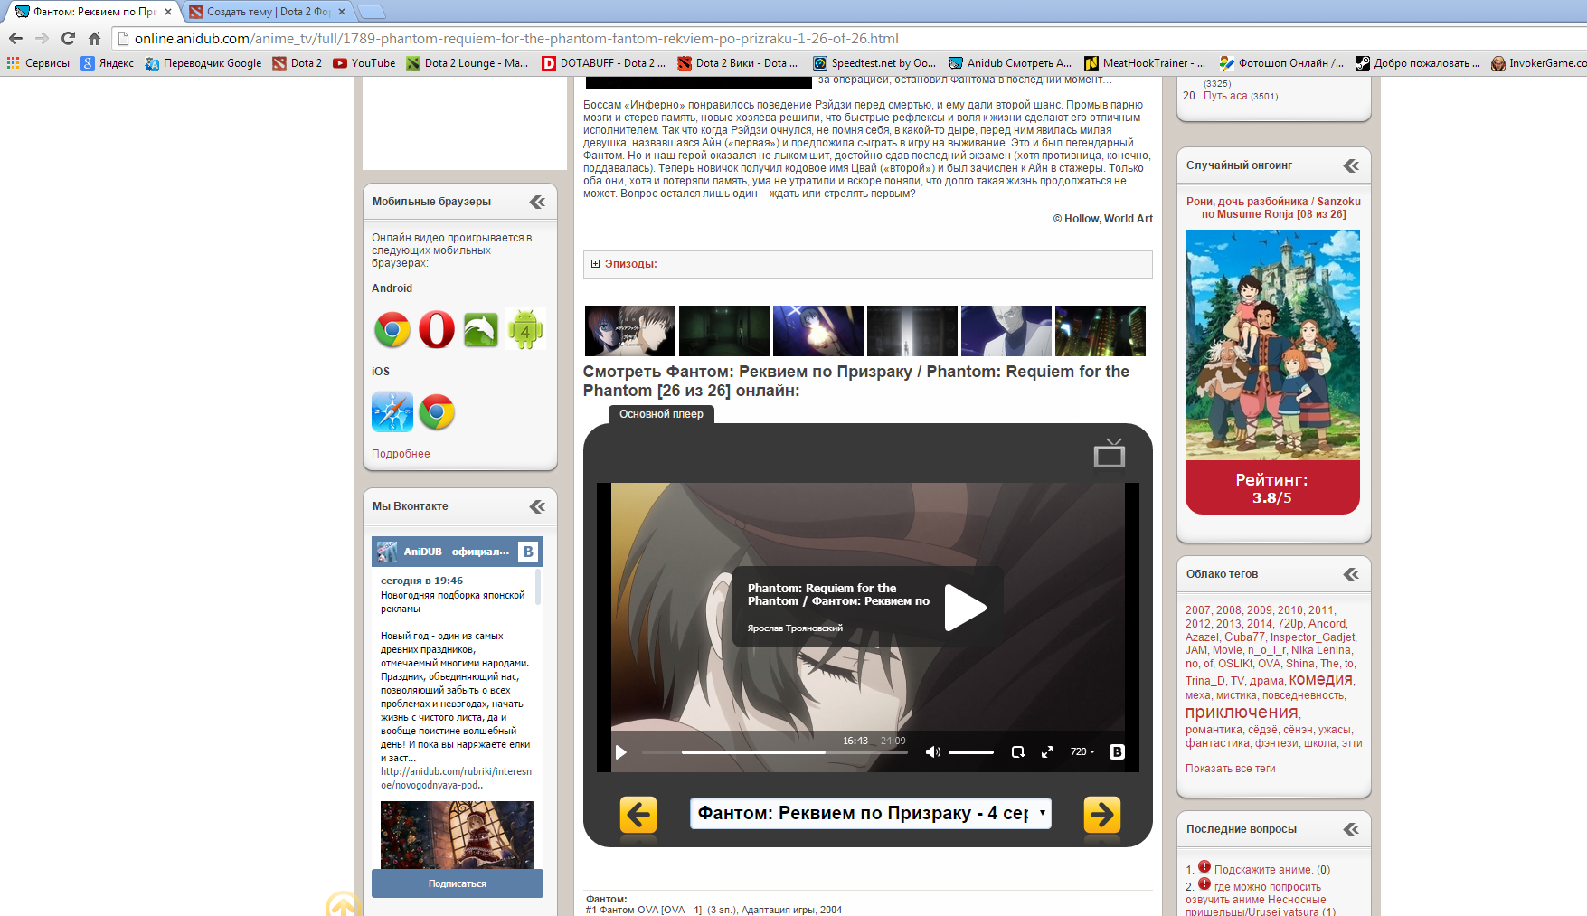Reload the current page
1587x916 pixels.
(68, 39)
